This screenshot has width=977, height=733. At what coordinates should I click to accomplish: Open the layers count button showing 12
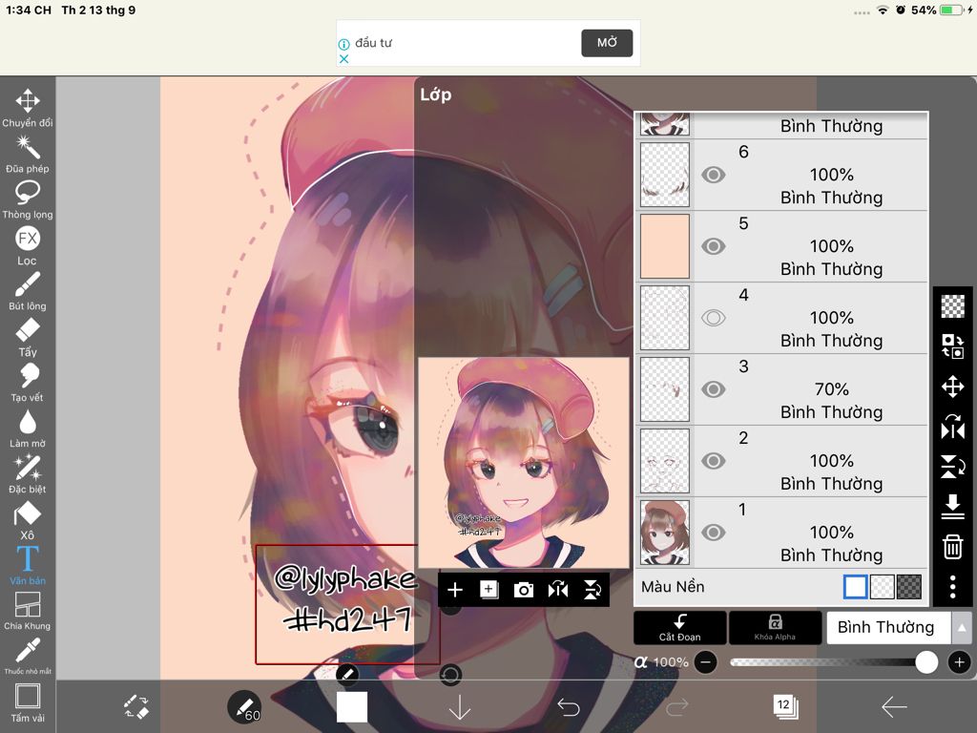click(785, 706)
